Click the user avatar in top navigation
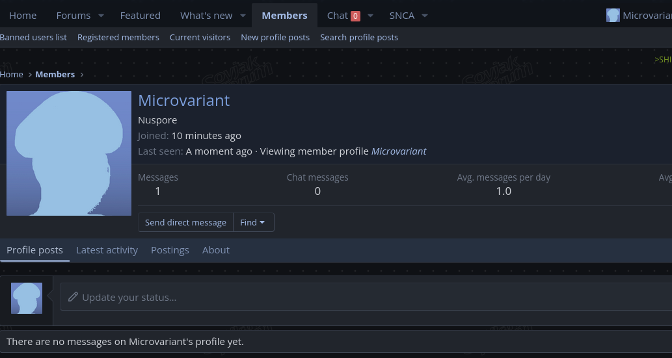 pos(613,16)
